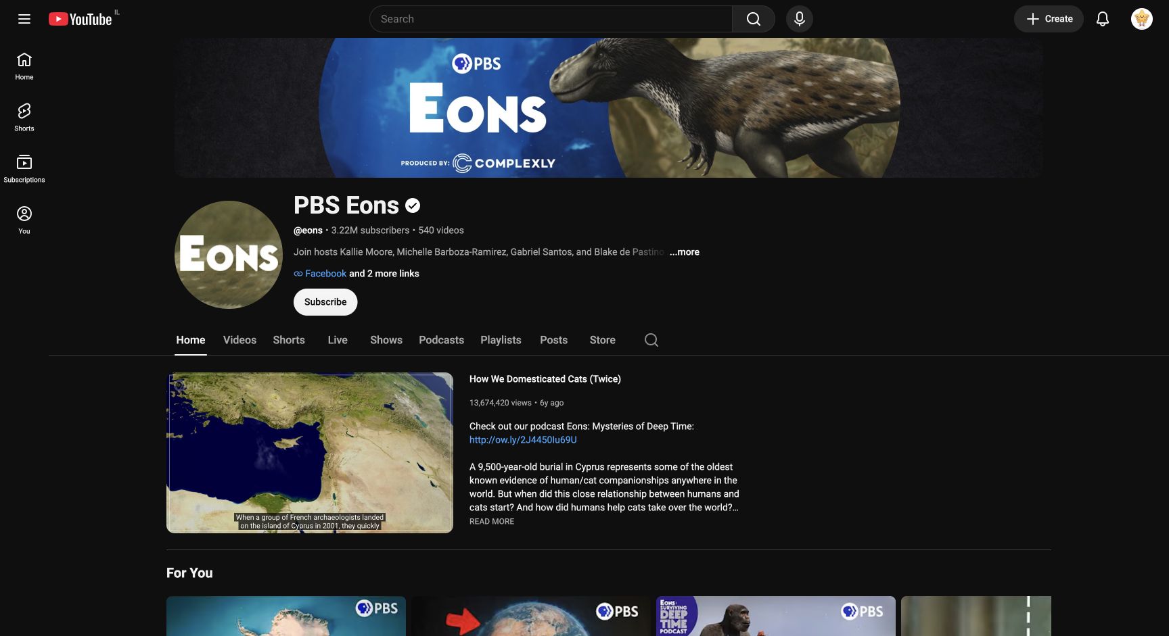1169x636 pixels.
Task: Click into the Search input field
Action: [551, 19]
